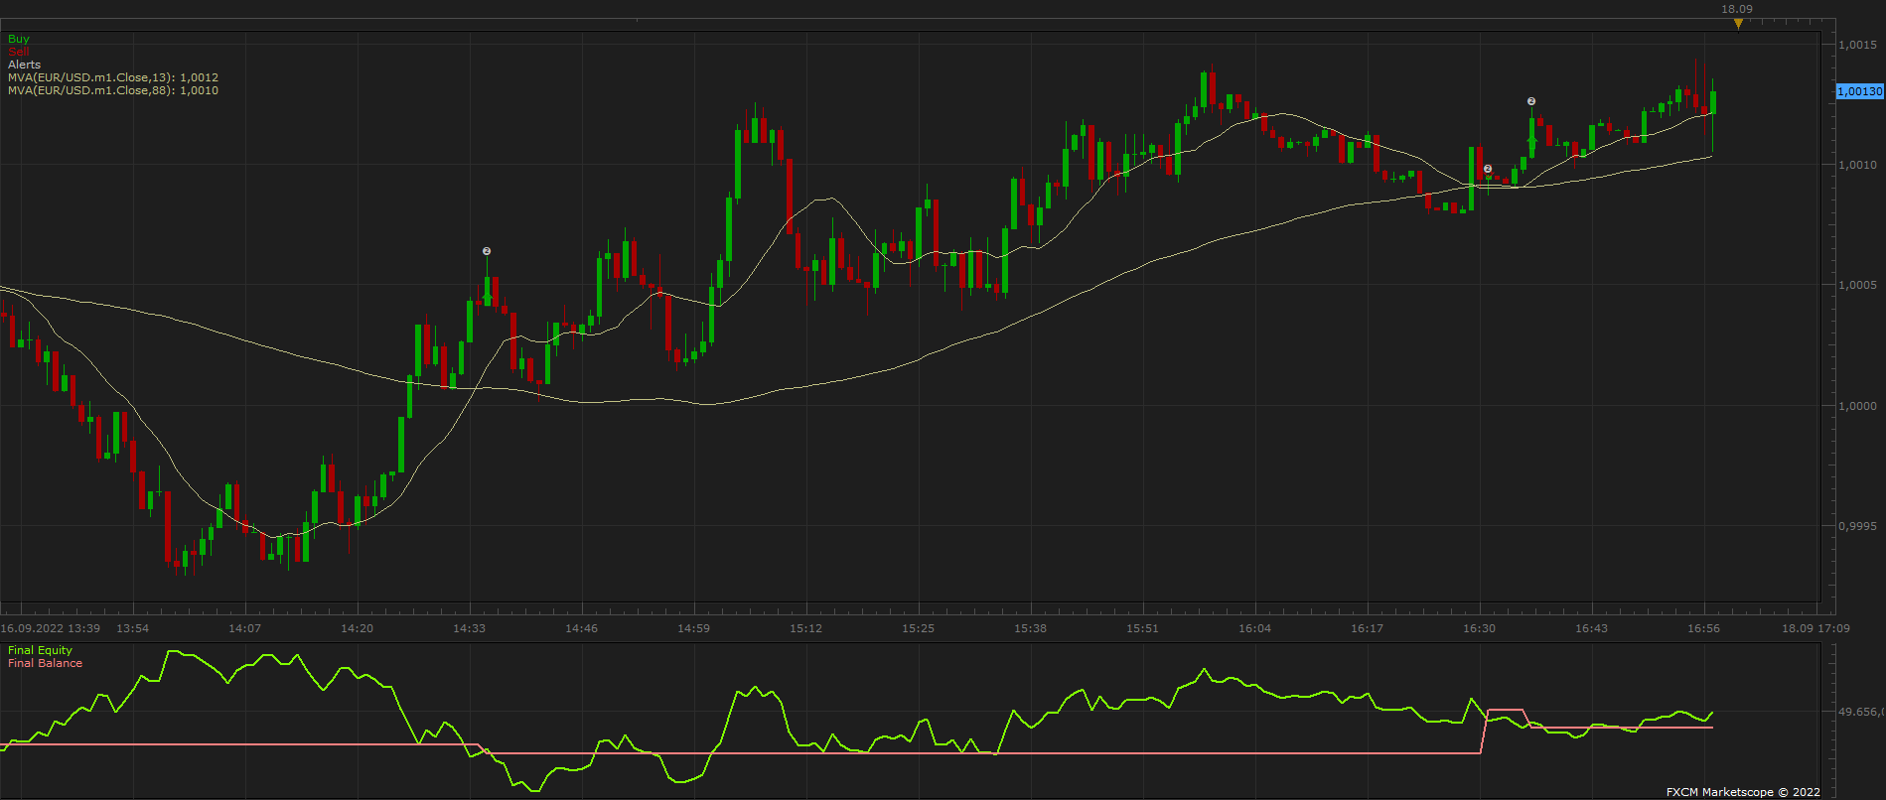Click the 15:38 time axis label
This screenshot has height=800, width=1886.
pyautogui.click(x=1031, y=628)
